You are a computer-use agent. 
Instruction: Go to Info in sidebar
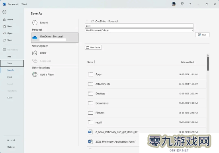(9, 57)
